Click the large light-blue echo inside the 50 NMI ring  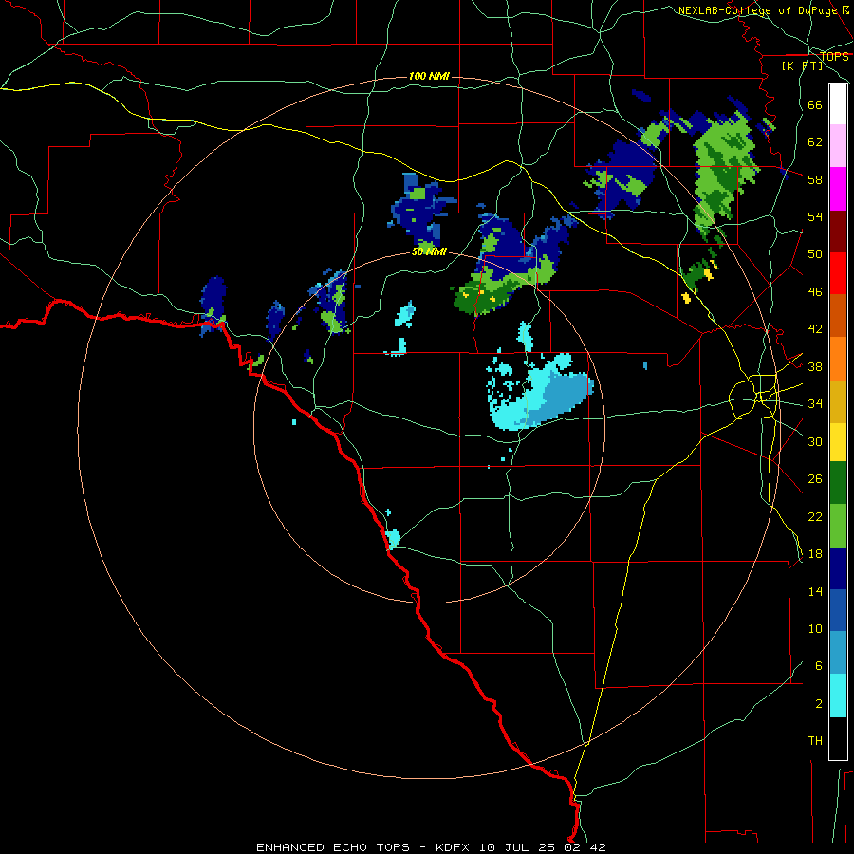[x=539, y=392]
